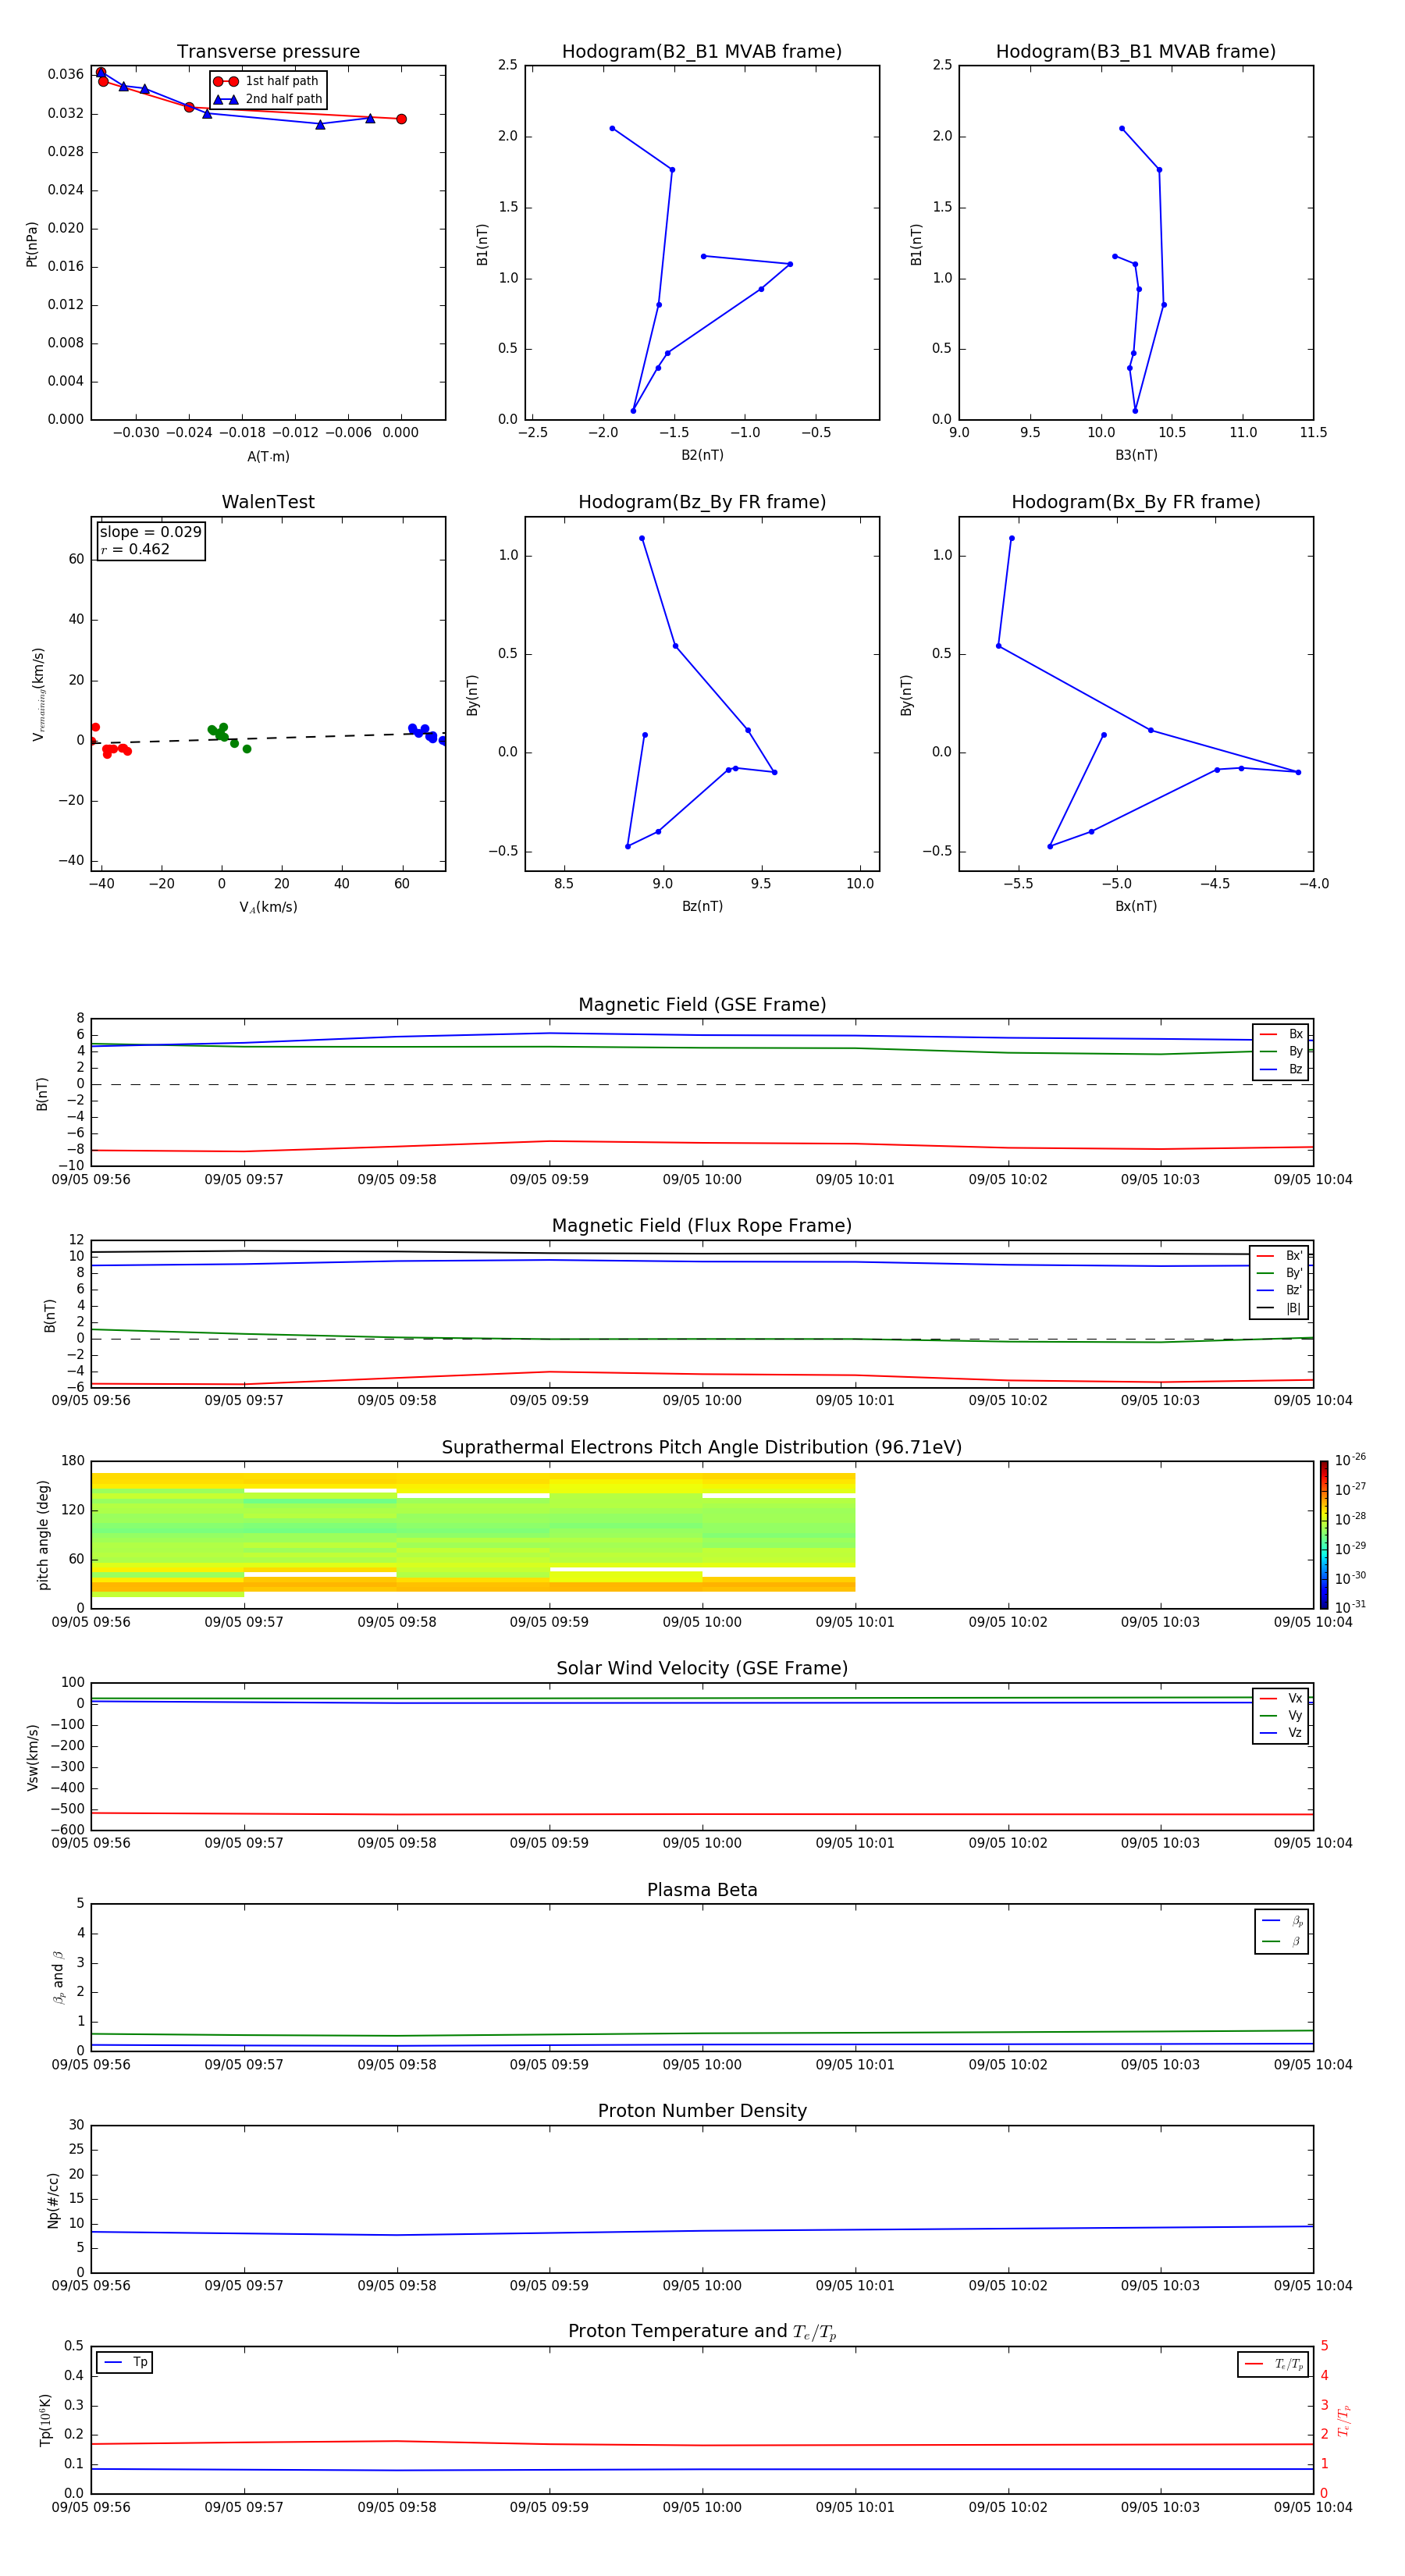Click the pitch angle color scale bar
1405x2576 pixels.
coord(1324,1535)
